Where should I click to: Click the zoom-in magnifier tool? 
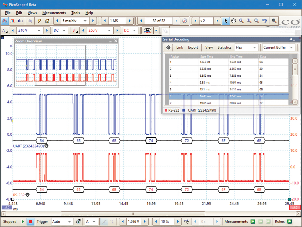249,21
